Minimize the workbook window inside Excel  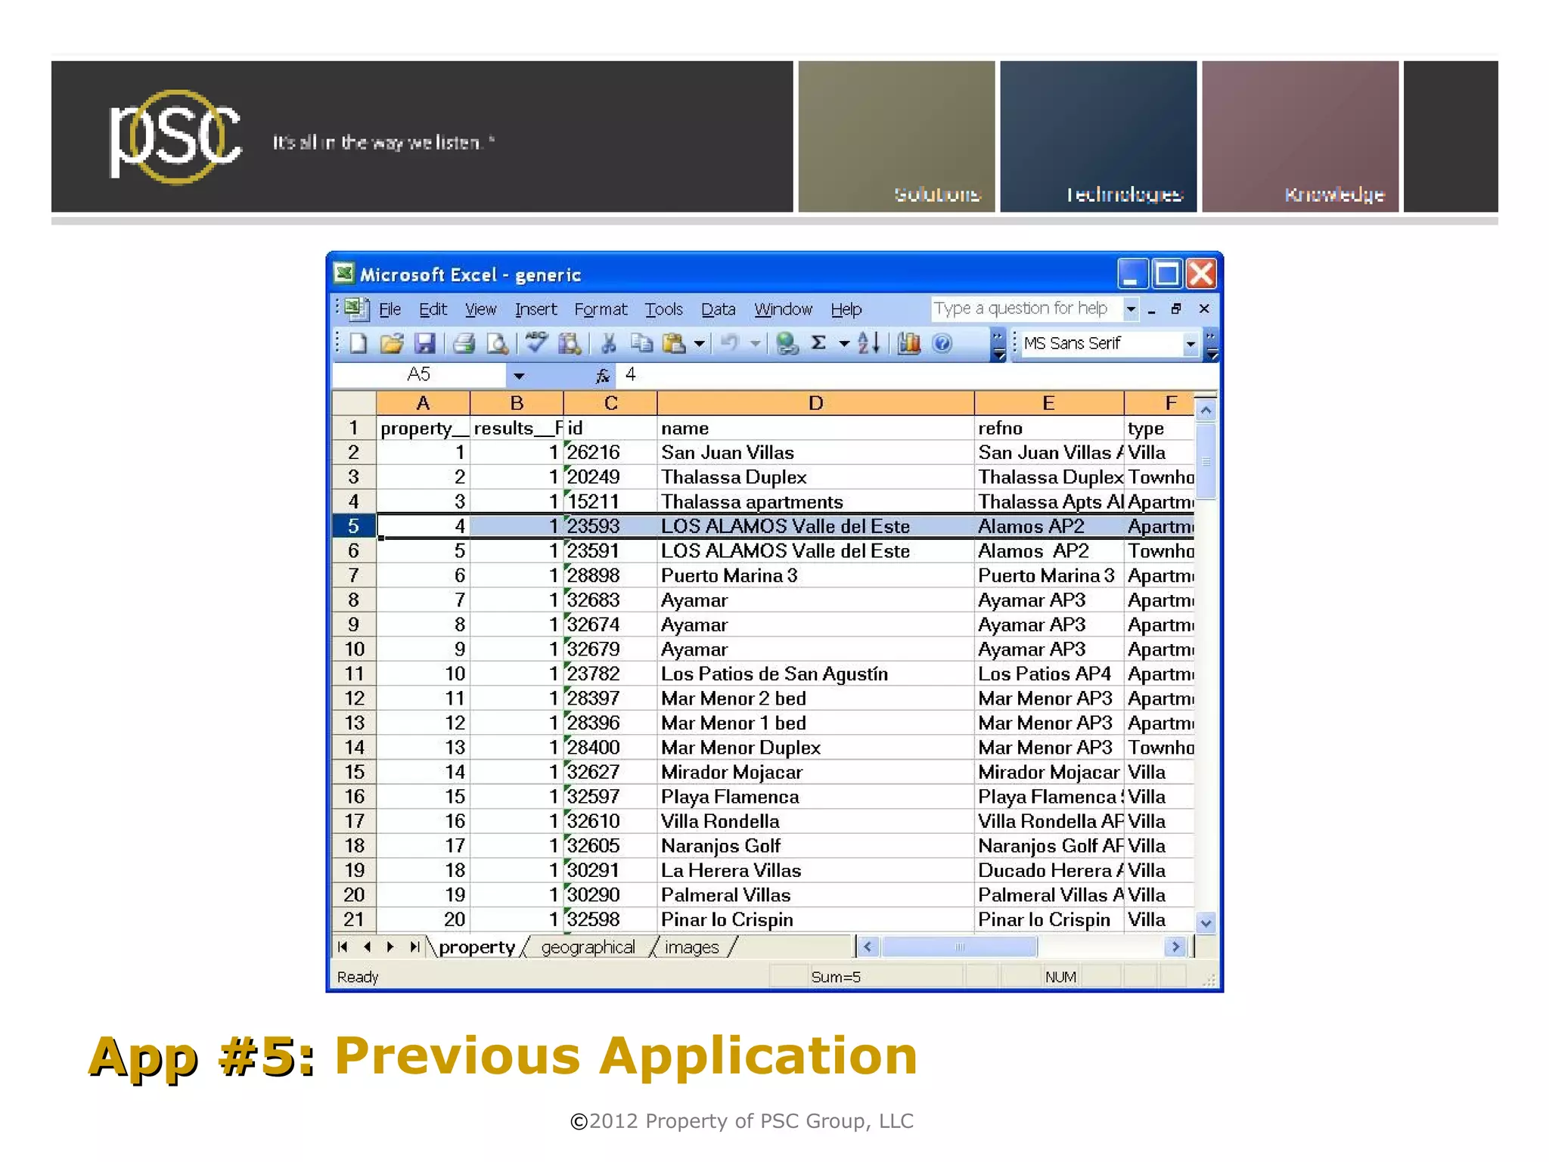1151,310
